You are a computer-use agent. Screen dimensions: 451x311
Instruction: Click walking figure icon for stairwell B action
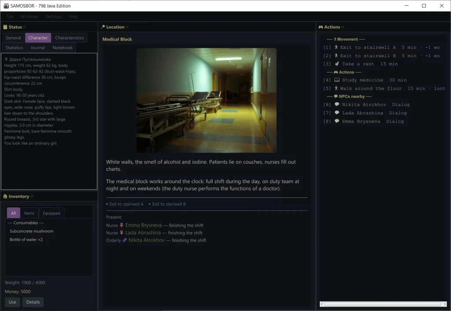[336, 56]
